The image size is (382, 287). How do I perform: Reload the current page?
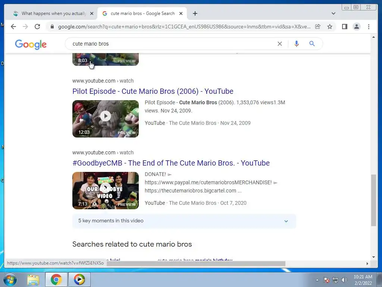coord(37,27)
